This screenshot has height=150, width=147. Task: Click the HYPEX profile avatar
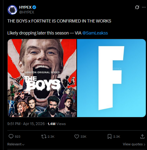pyautogui.click(x=12, y=10)
